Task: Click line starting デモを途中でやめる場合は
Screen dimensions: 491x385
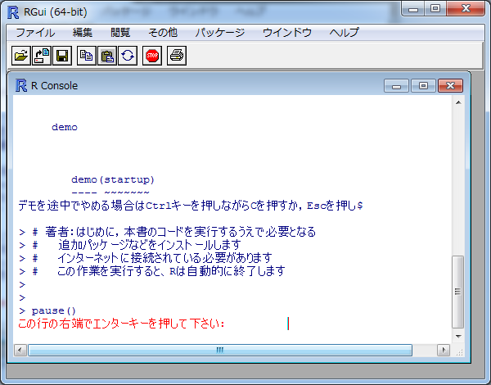Action: click(191, 206)
